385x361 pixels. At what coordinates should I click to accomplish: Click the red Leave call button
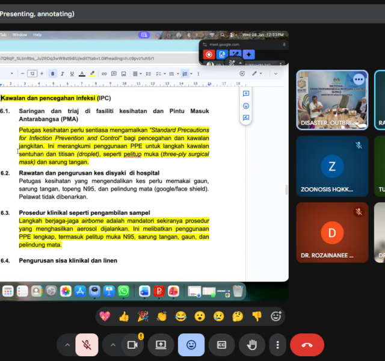click(307, 345)
